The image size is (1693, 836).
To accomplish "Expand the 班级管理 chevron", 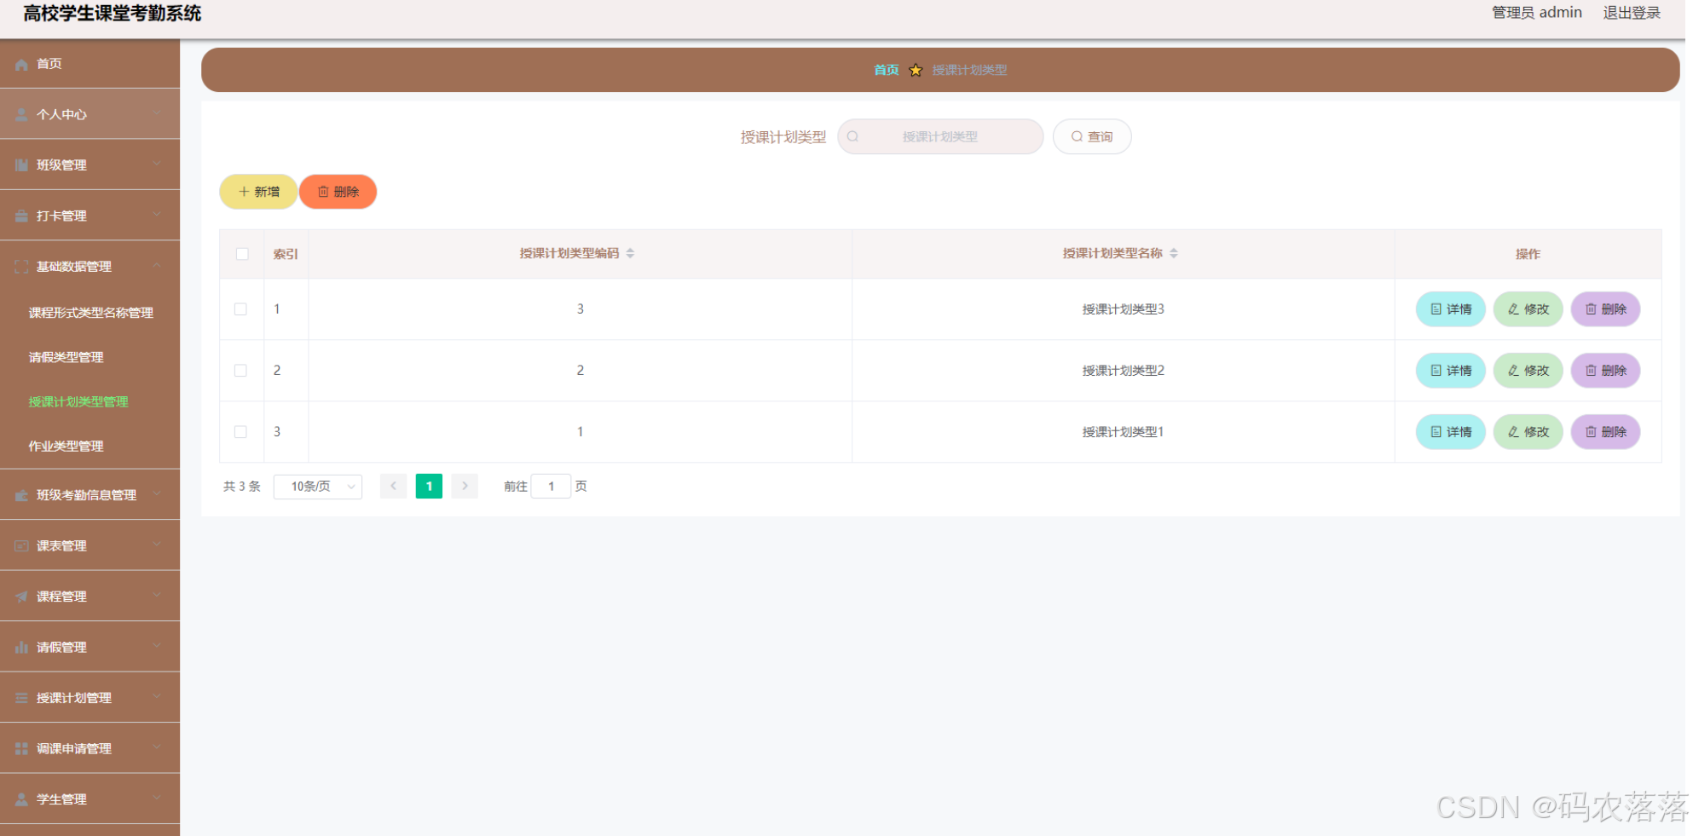I will [157, 164].
